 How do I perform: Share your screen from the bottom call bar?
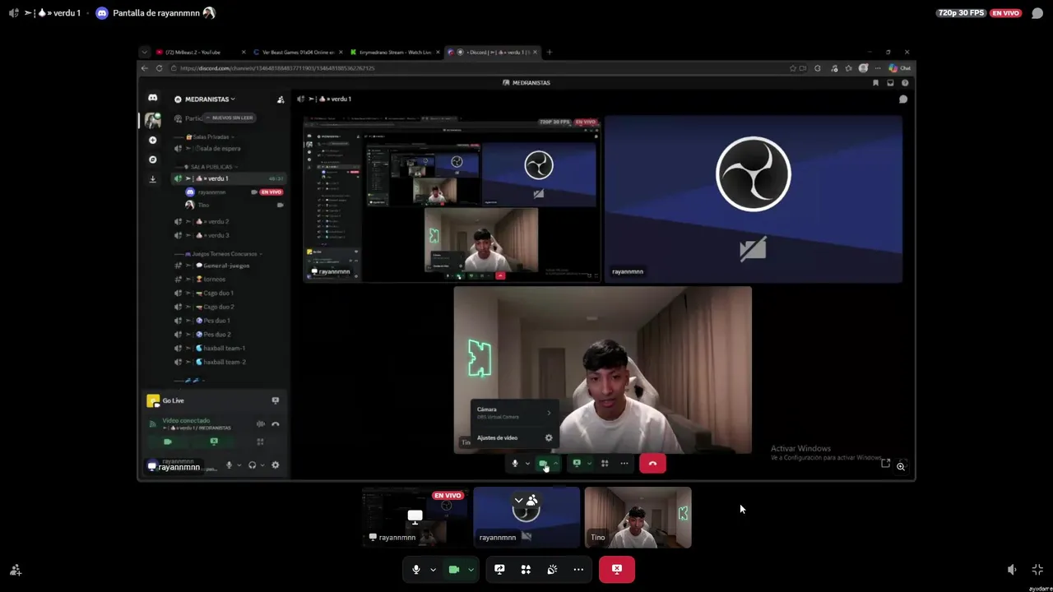499,569
